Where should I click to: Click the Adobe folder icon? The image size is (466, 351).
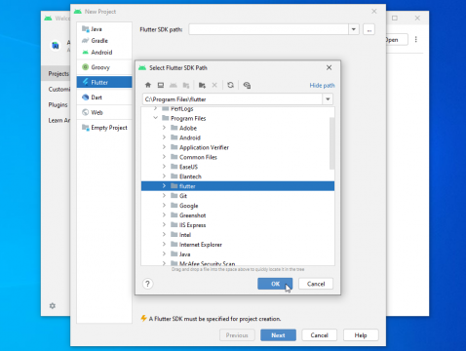pos(175,128)
